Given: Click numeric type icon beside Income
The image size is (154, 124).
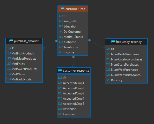Looking at the screenshot, I should (61, 52).
